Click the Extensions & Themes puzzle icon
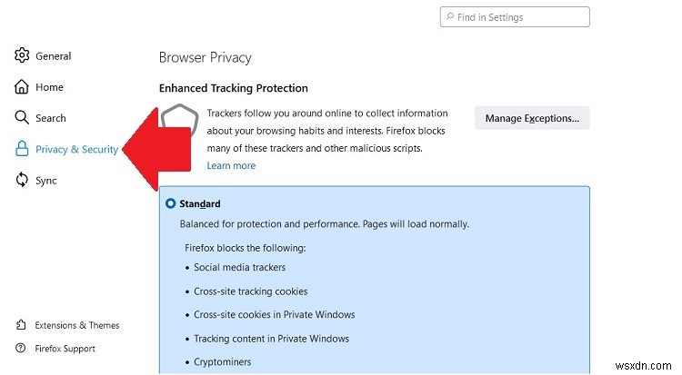The image size is (682, 375). click(x=20, y=324)
